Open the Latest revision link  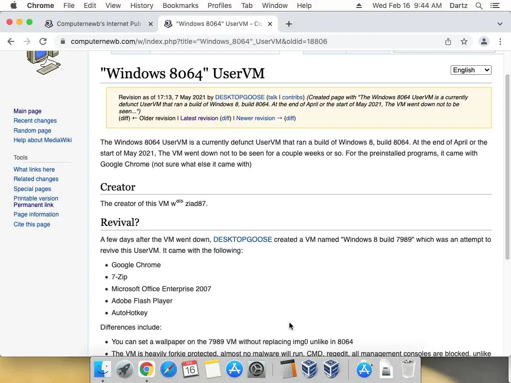pyautogui.click(x=199, y=118)
